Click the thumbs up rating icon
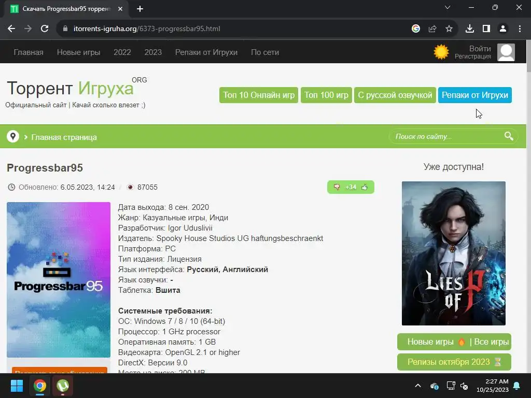The image size is (531, 398). [365, 187]
